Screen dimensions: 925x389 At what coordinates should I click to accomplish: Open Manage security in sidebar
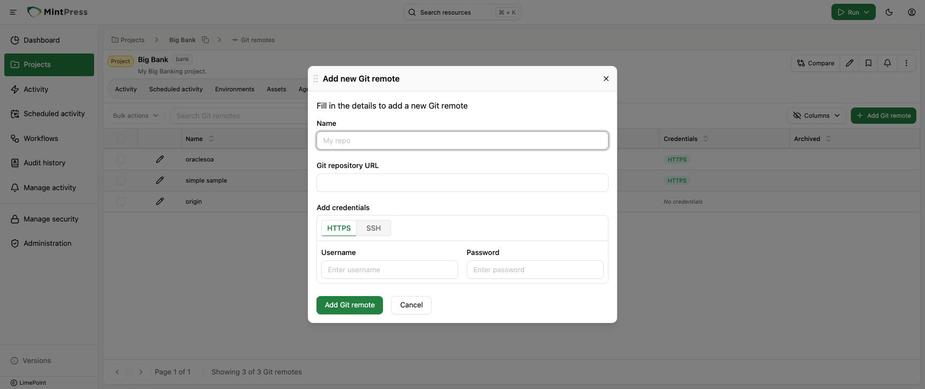pyautogui.click(x=49, y=219)
